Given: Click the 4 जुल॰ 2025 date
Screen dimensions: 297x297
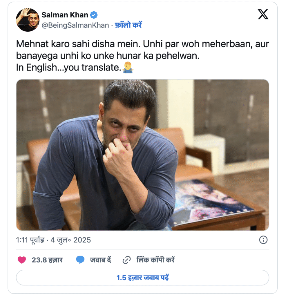Looking at the screenshot, I should (x=71, y=240).
